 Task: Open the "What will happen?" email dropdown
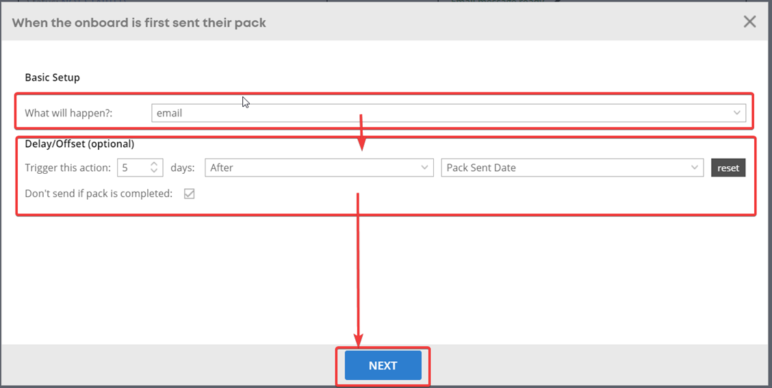(448, 113)
